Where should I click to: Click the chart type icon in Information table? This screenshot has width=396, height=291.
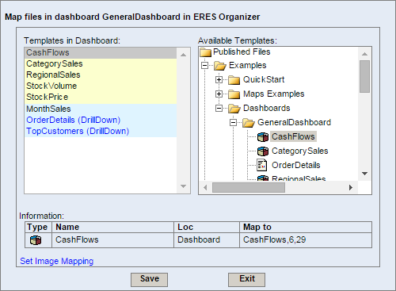[36, 240]
